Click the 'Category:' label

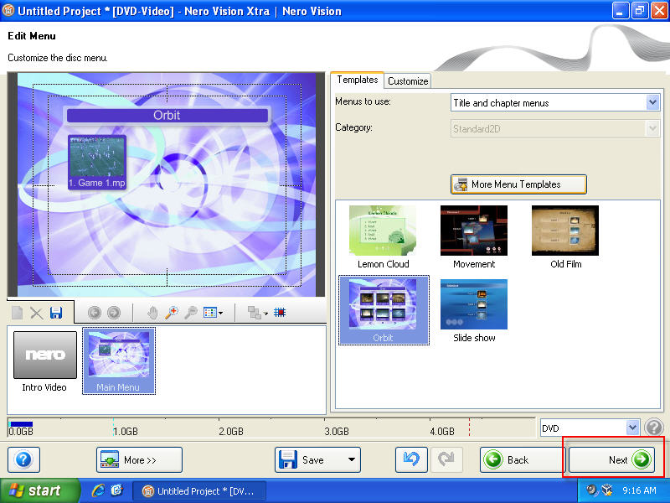pyautogui.click(x=353, y=127)
